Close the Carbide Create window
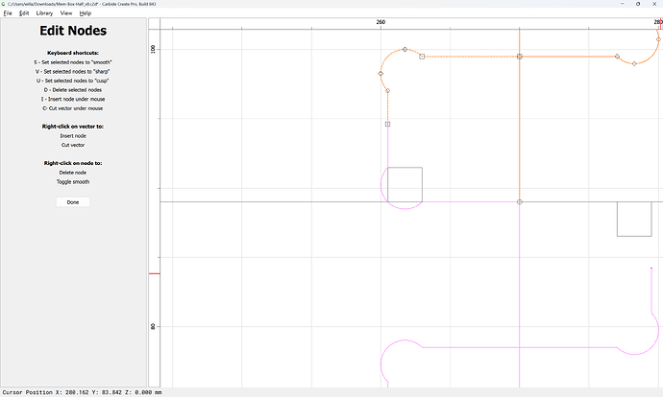The height and width of the screenshot is (397, 663). pyautogui.click(x=654, y=4)
